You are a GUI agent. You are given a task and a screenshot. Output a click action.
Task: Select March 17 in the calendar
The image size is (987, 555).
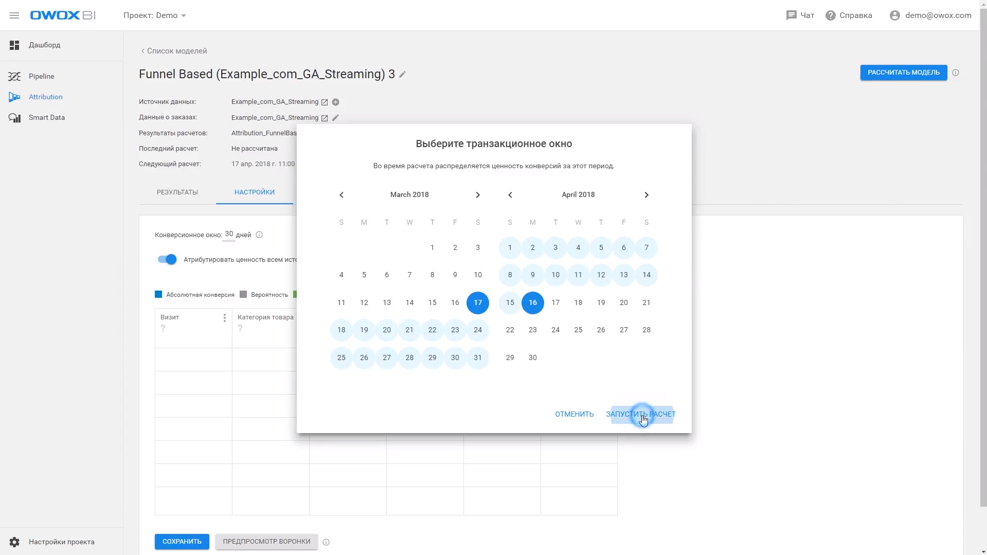[x=478, y=302]
